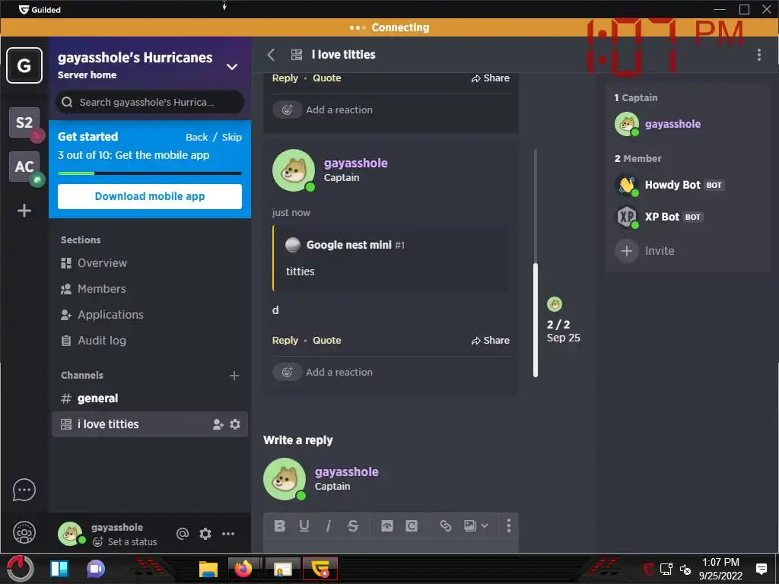Open user settings gear beside mentions

205,534
